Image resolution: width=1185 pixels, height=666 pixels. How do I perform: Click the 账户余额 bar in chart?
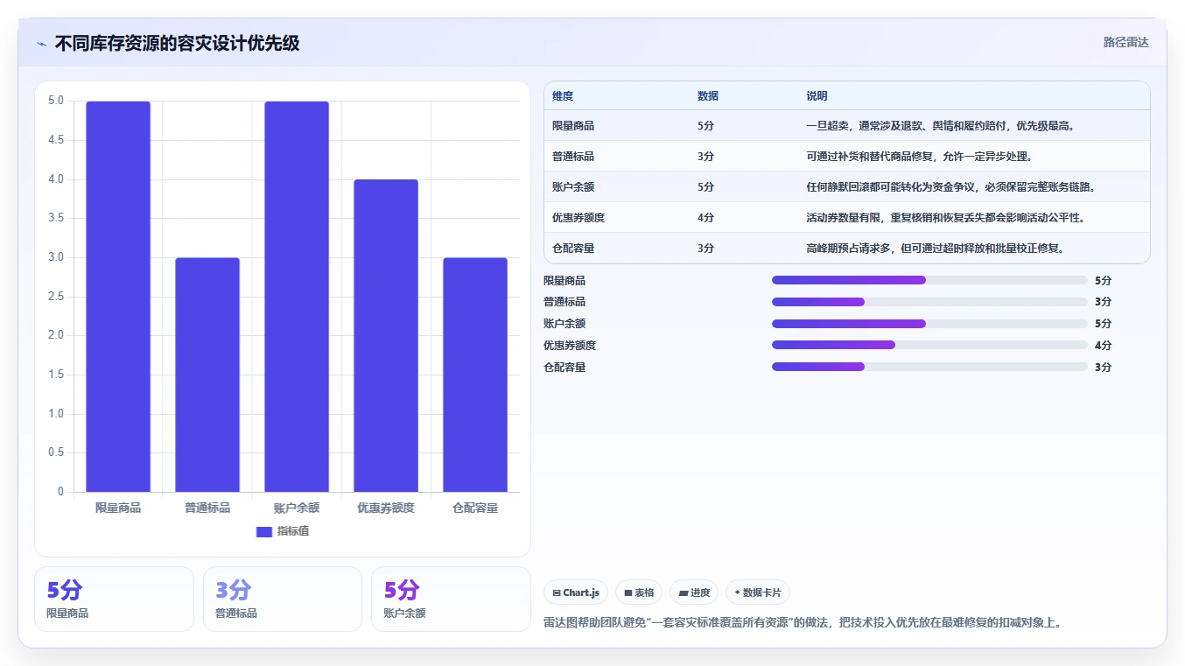pyautogui.click(x=297, y=297)
